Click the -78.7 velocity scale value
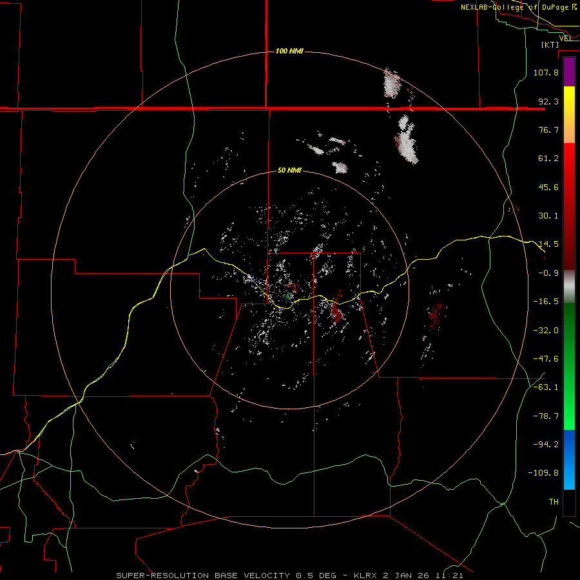Screen dimensions: 580x580 pos(546,416)
